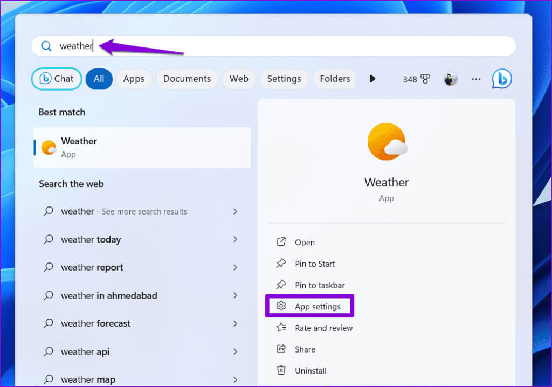
Task: Click search icon next to 'weather report'
Action: coord(49,267)
